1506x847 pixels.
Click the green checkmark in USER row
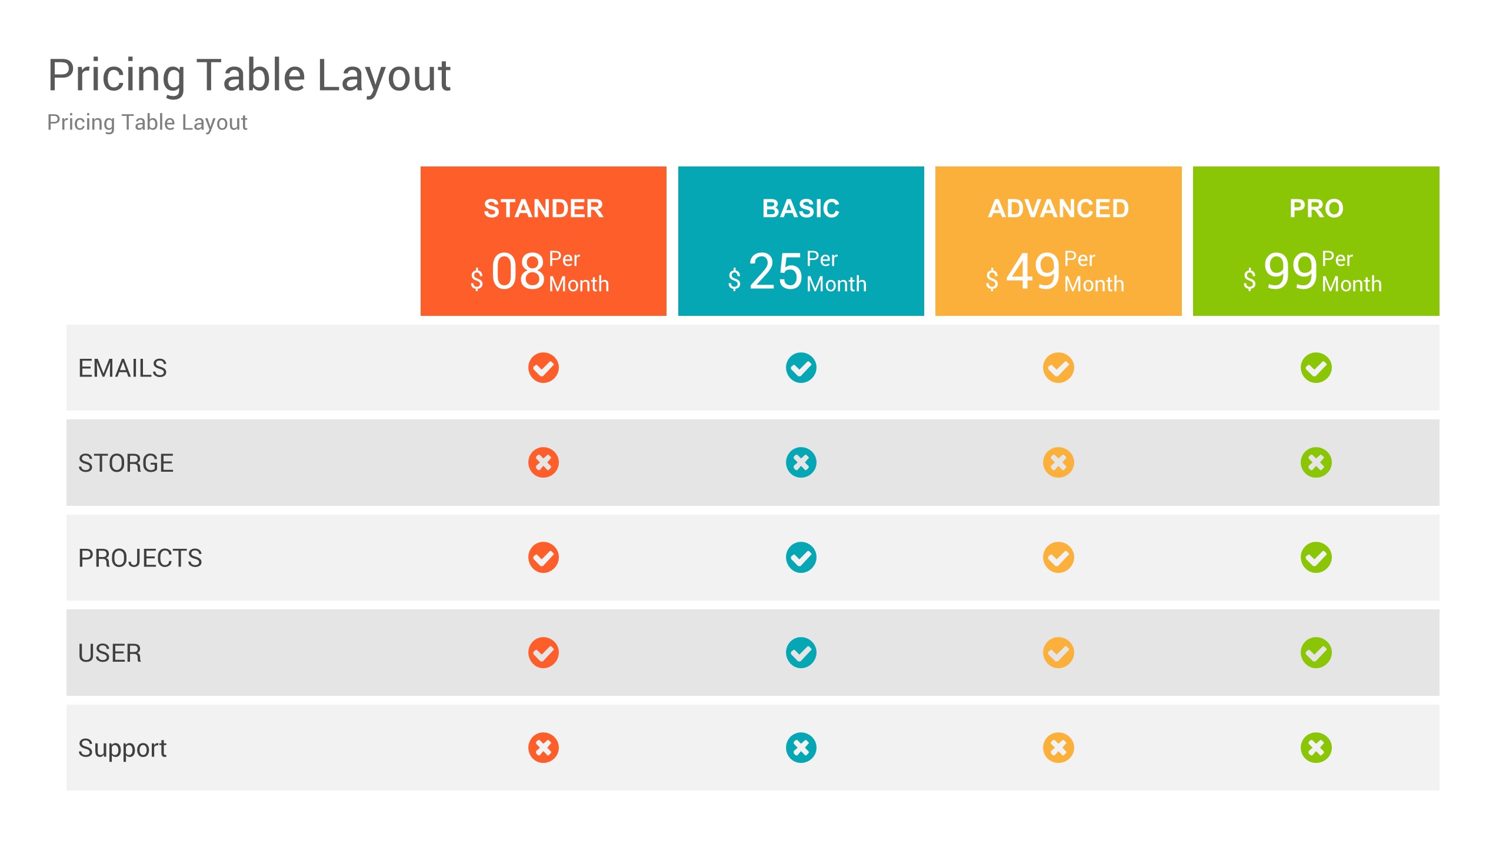tap(1315, 653)
